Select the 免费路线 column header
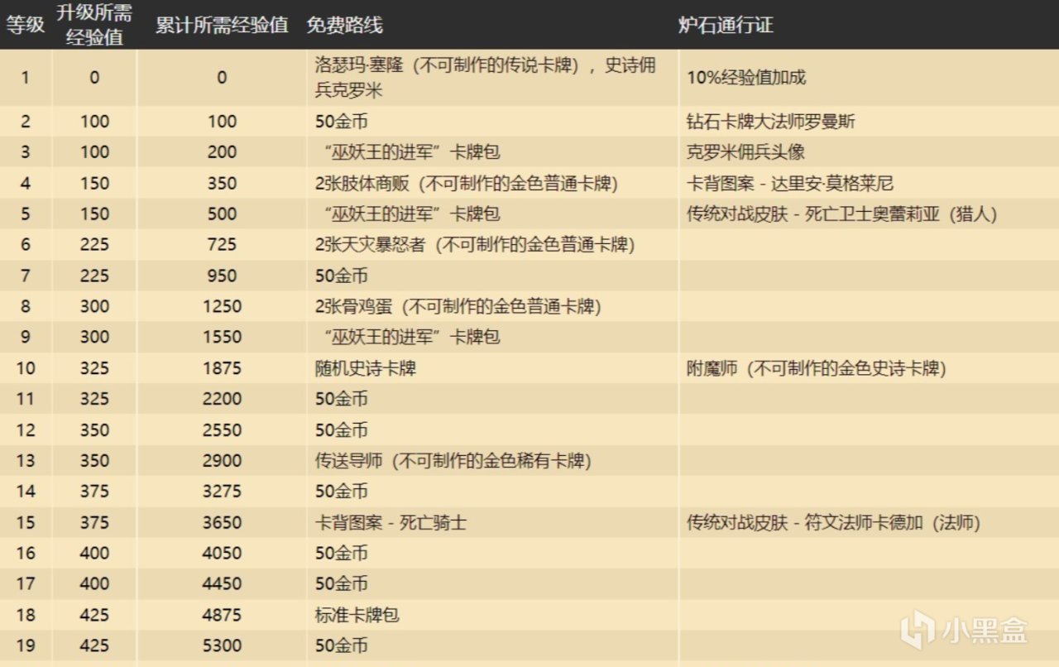 pyautogui.click(x=344, y=25)
